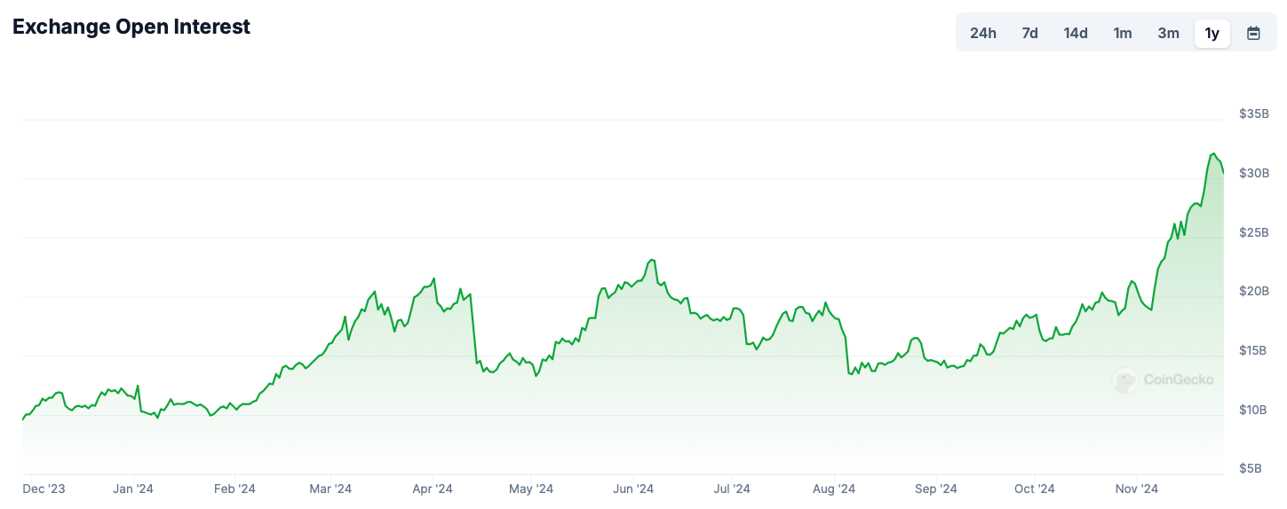Click the Exchange Open Interest heading
1287x509 pixels.
coord(131,27)
